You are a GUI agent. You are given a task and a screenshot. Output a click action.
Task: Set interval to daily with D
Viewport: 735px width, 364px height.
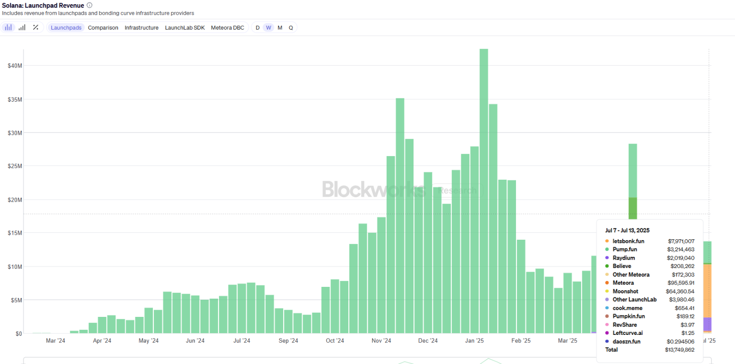[257, 28]
